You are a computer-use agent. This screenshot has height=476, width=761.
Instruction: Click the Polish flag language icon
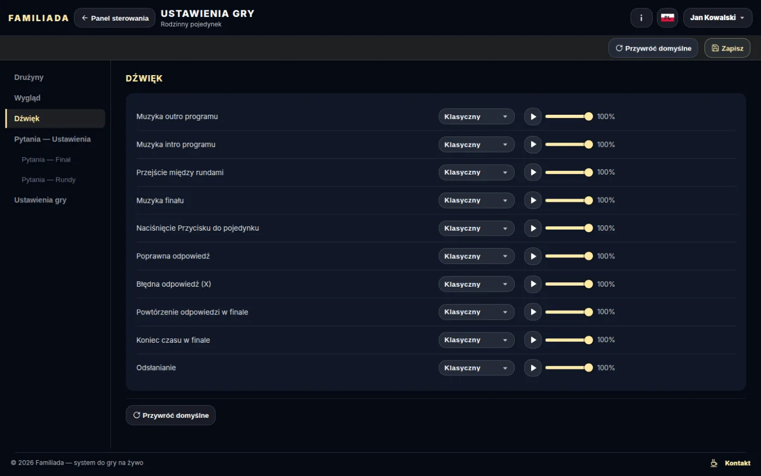point(668,18)
